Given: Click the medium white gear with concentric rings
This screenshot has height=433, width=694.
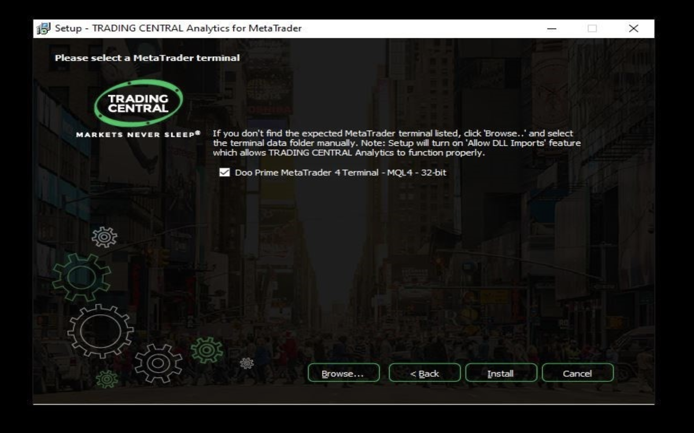Looking at the screenshot, I should (x=158, y=363).
